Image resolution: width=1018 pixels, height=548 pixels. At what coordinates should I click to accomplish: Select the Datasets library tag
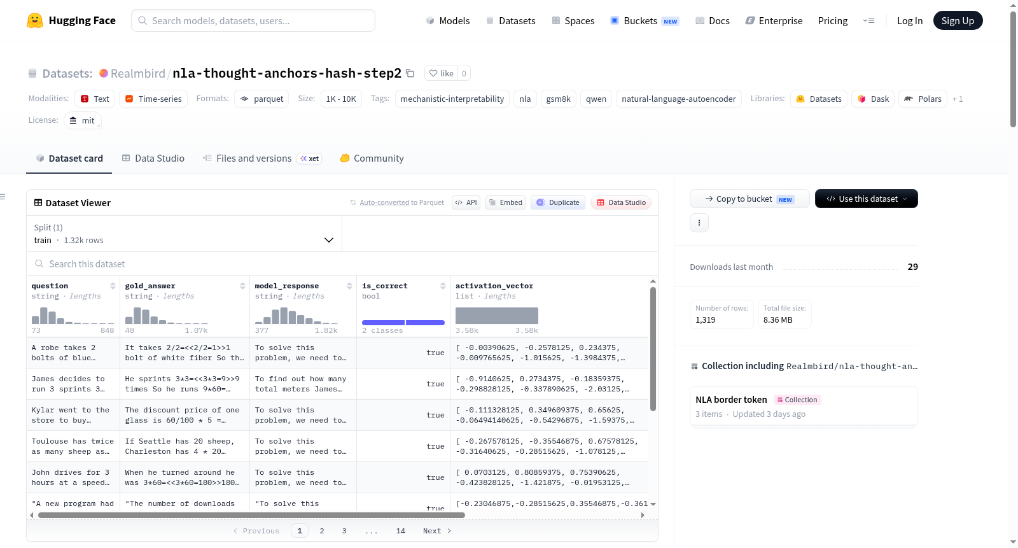click(819, 99)
